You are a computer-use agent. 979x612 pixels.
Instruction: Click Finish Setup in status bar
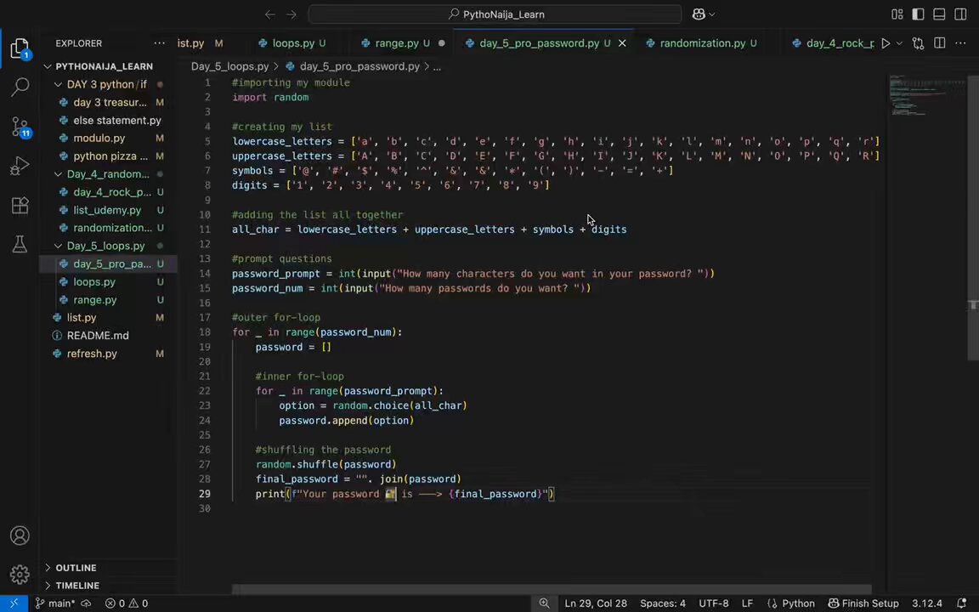tap(863, 603)
